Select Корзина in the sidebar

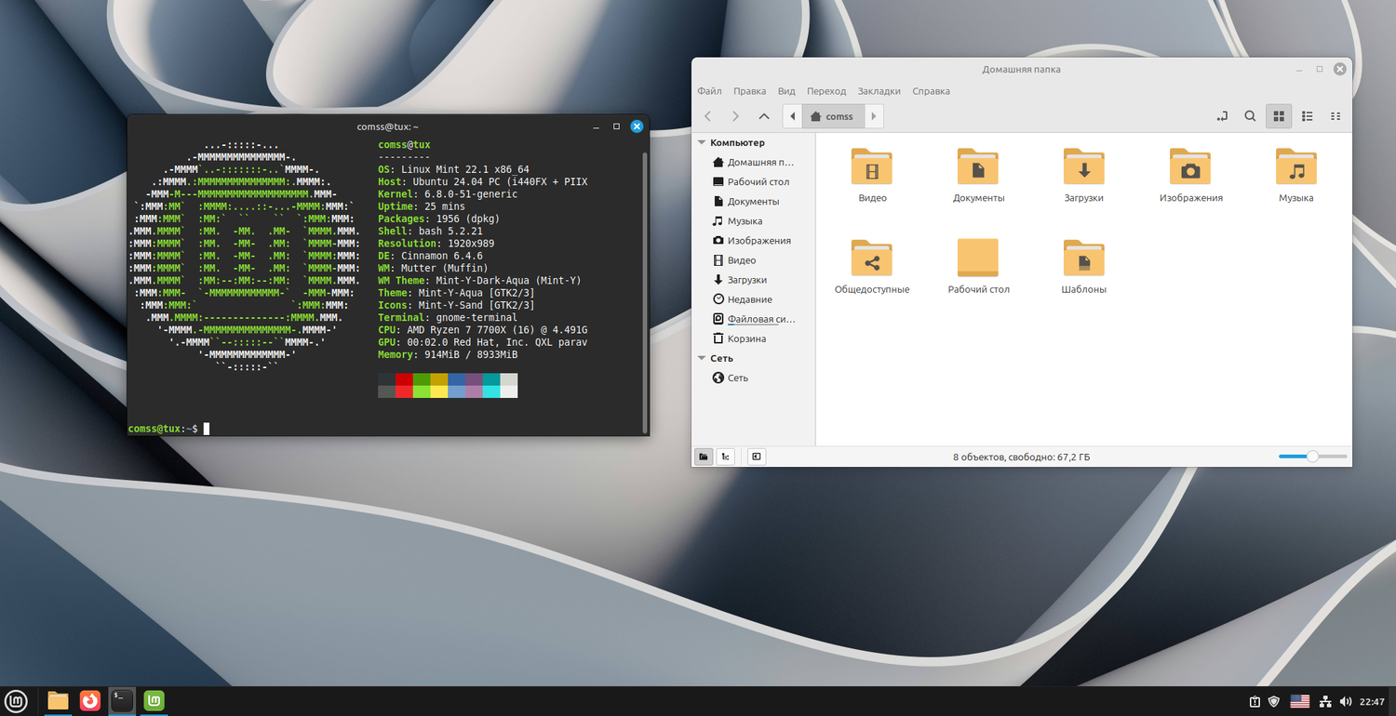(x=746, y=338)
